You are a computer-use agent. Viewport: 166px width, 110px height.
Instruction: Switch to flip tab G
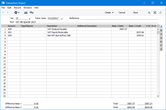point(161,49)
